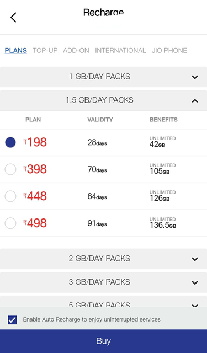Open the 3 GB/DAY PACKS section
207x353 pixels.
pyautogui.click(x=103, y=282)
